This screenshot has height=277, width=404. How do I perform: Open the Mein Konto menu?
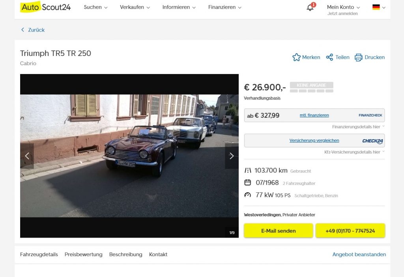click(343, 7)
